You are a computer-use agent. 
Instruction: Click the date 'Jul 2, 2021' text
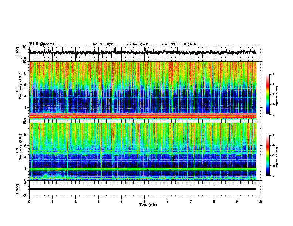pyautogui.click(x=103, y=44)
